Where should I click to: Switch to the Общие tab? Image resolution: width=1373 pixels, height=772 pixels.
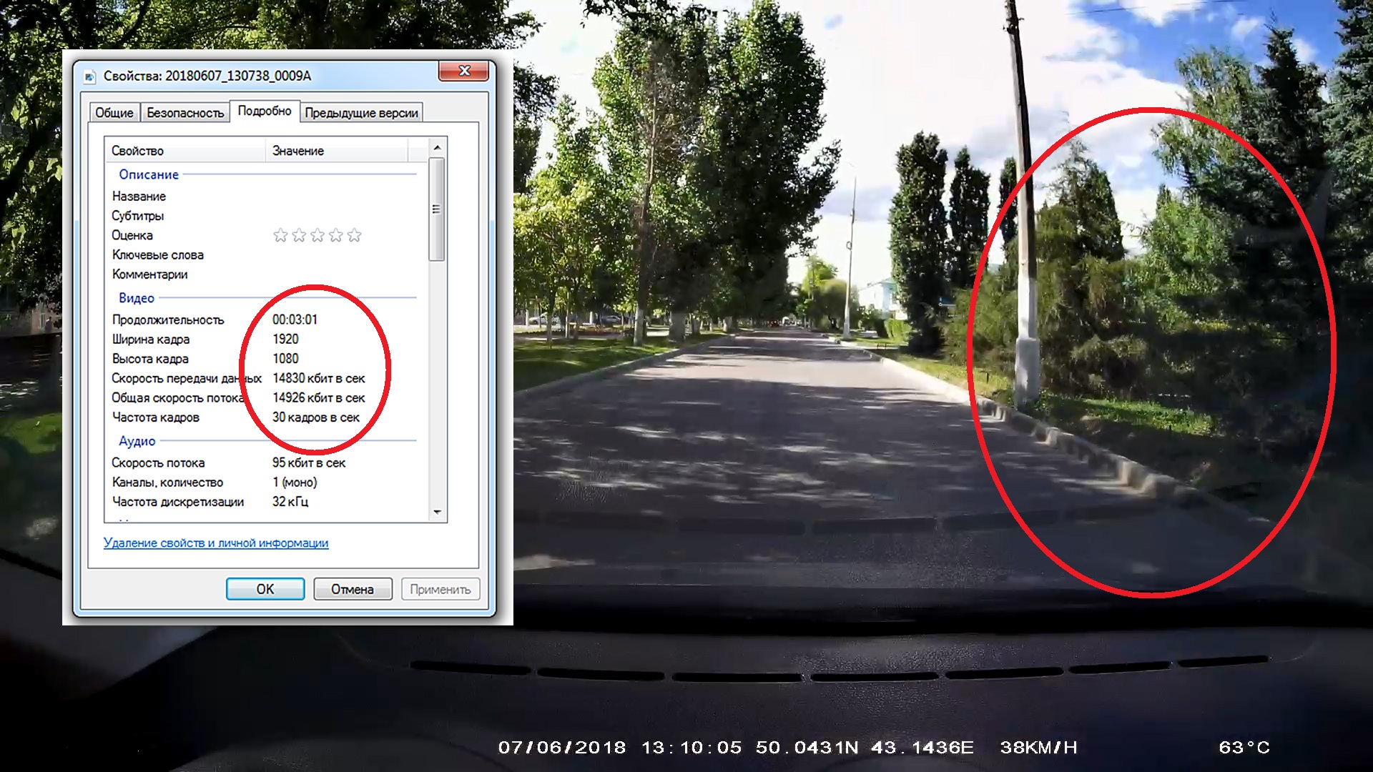pos(114,113)
